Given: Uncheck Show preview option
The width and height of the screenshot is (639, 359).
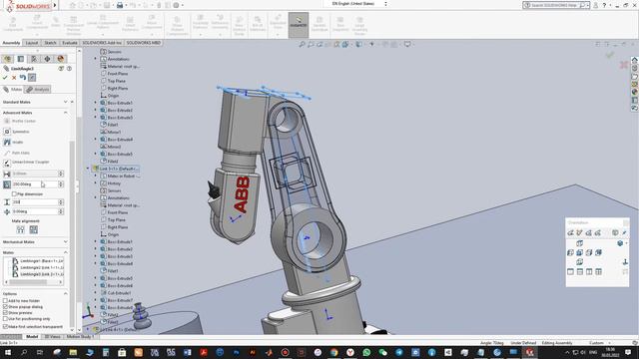Looking at the screenshot, I should pos(5,313).
